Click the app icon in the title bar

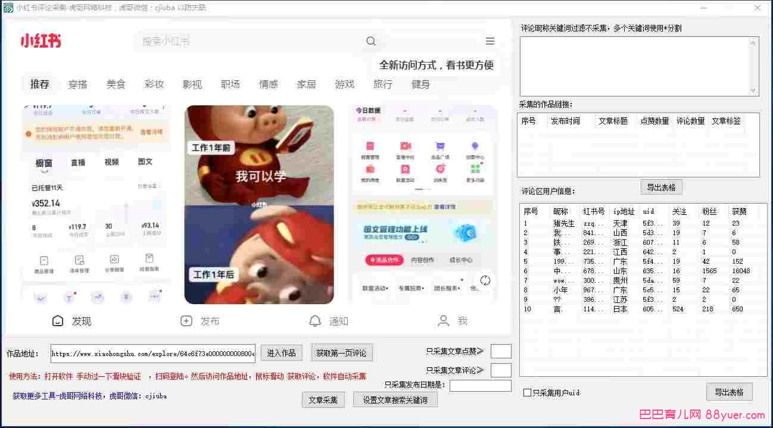coord(8,8)
